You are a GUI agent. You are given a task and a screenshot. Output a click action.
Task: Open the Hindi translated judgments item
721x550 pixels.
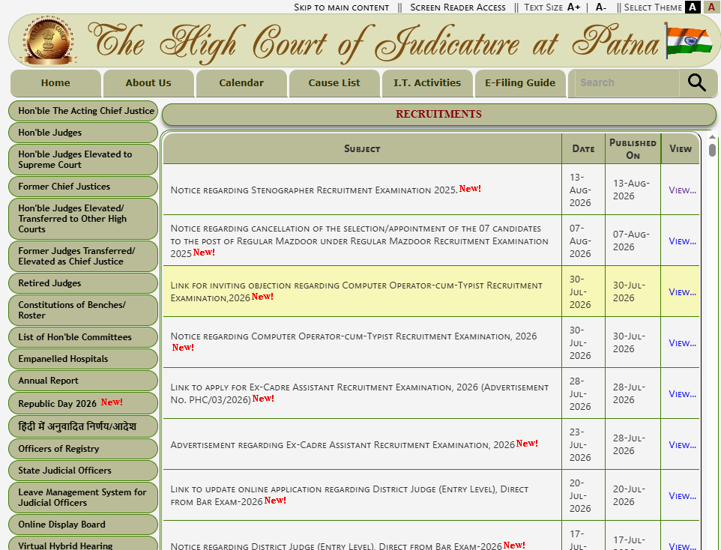pos(83,426)
